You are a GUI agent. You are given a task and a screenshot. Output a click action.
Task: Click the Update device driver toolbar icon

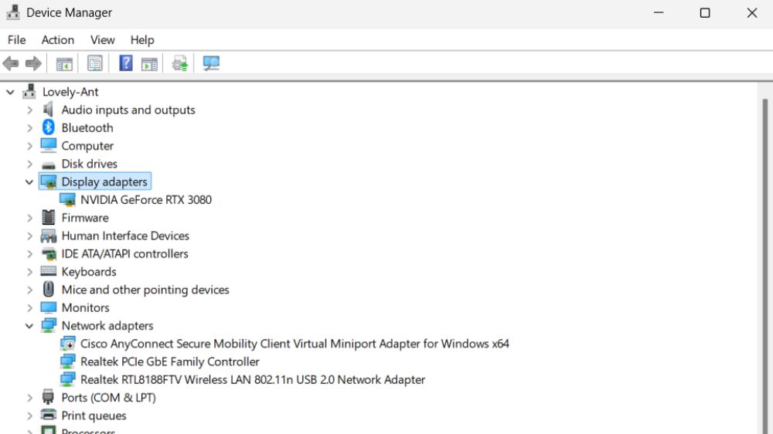tap(180, 63)
